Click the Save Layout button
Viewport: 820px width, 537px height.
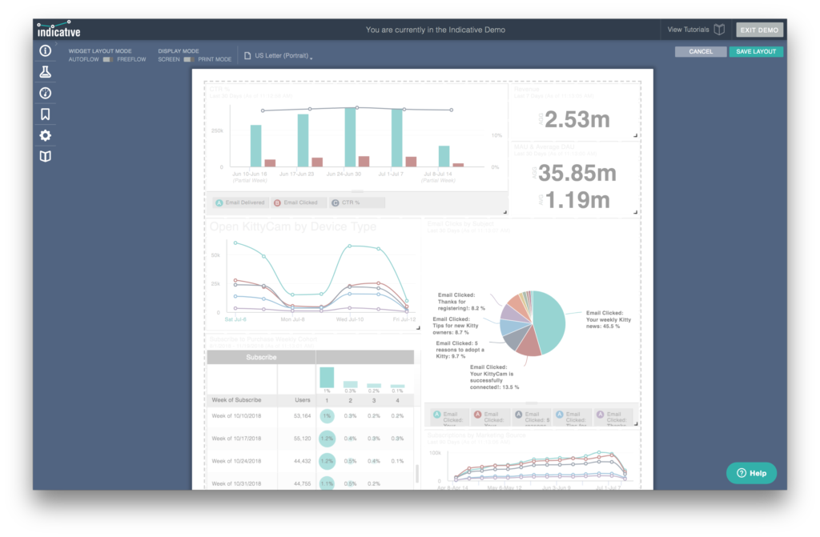coord(756,51)
